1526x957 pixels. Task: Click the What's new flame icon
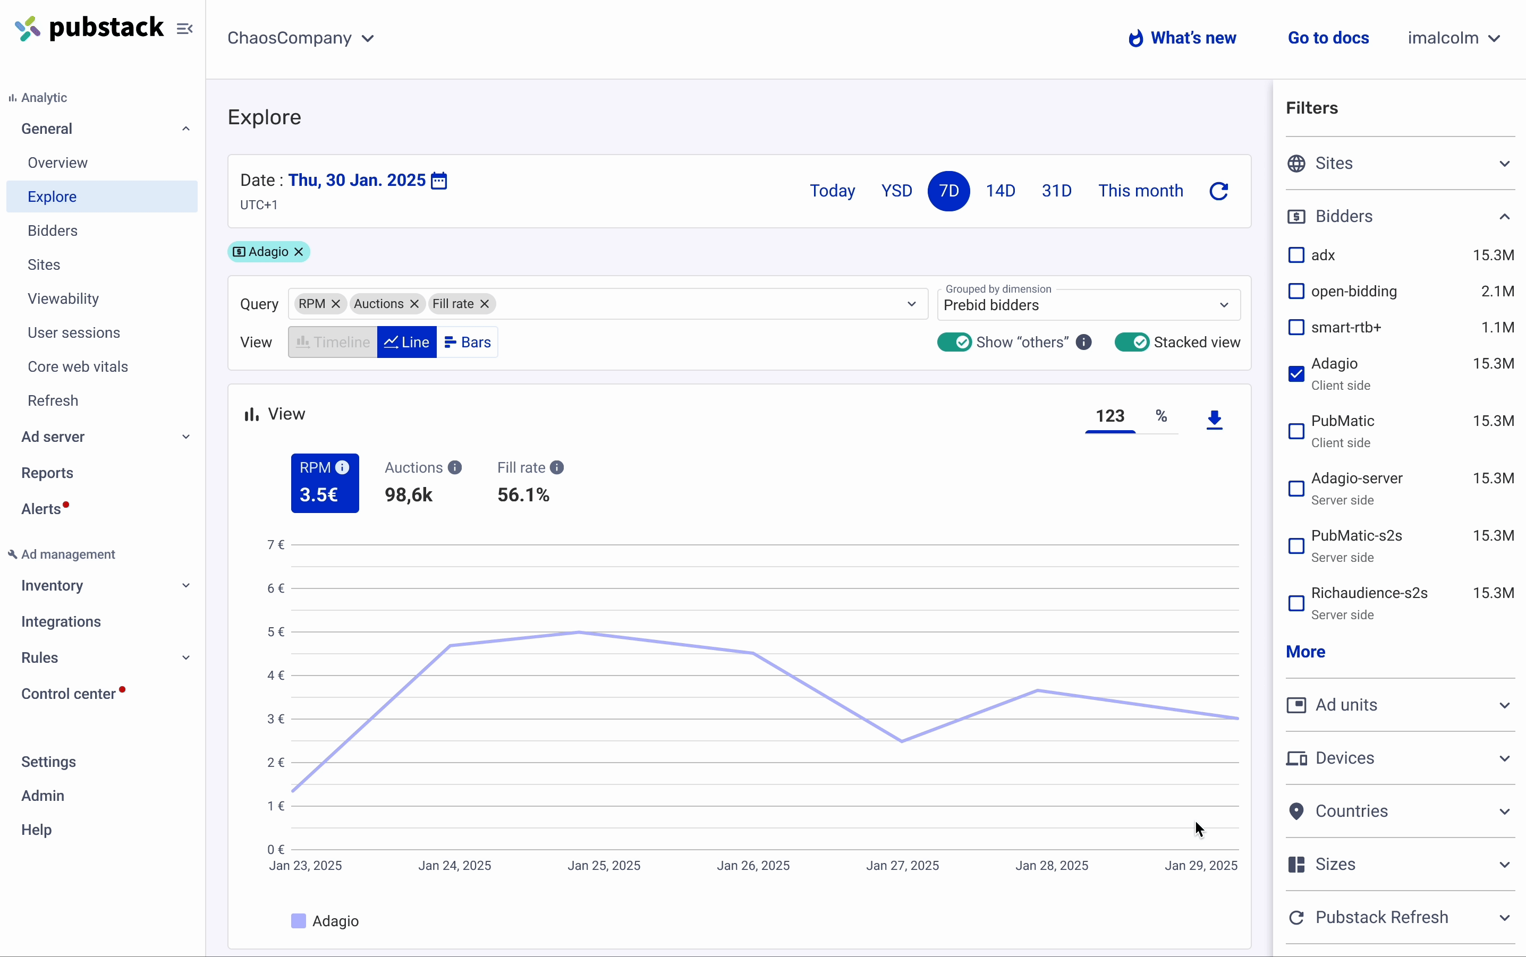1137,39
